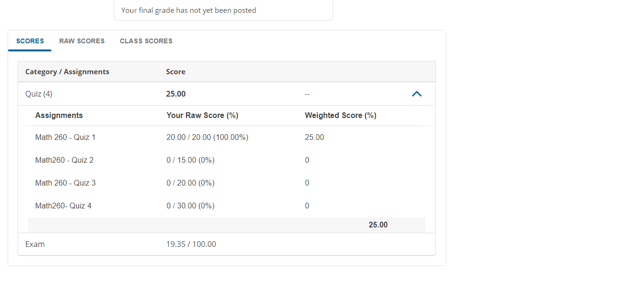Click the Weighted Score (%) header

point(341,116)
